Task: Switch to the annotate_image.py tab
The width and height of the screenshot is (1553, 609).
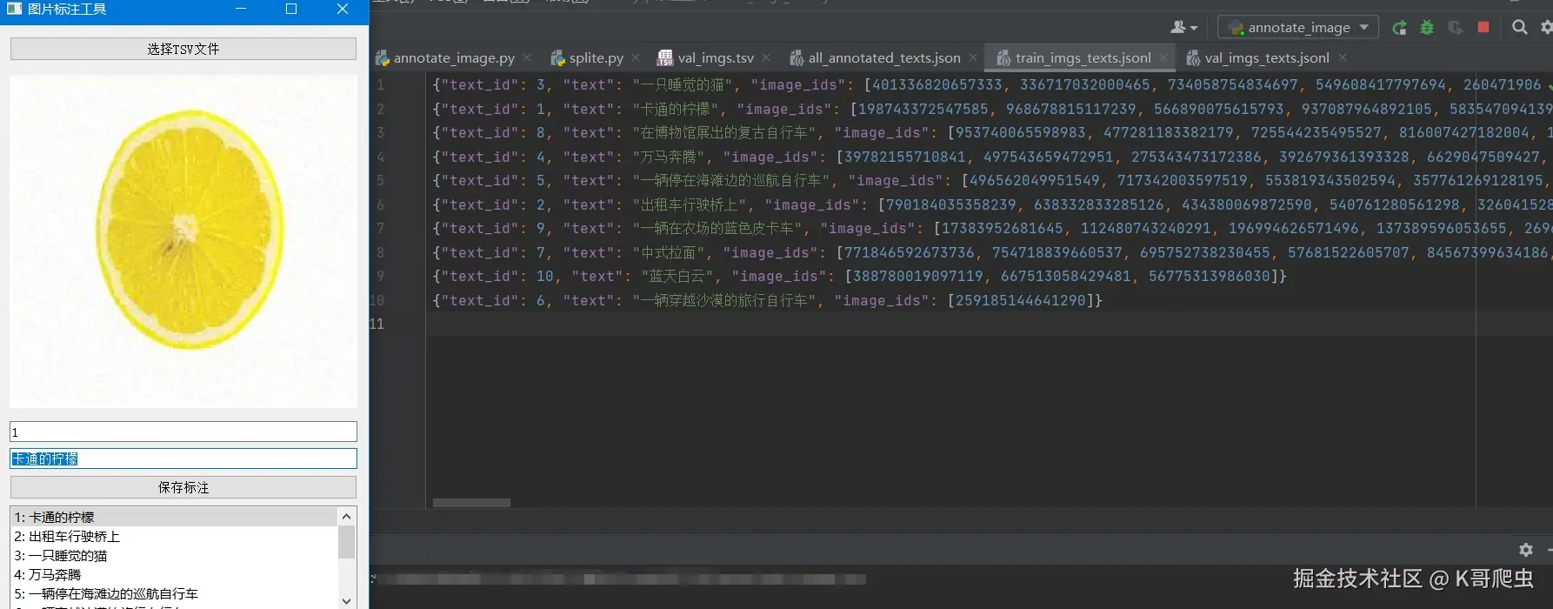Action: 454,58
